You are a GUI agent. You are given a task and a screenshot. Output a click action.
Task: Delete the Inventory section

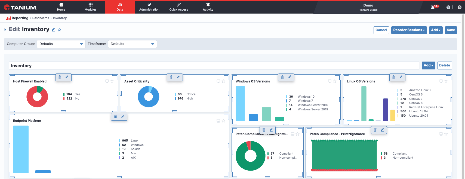click(445, 65)
